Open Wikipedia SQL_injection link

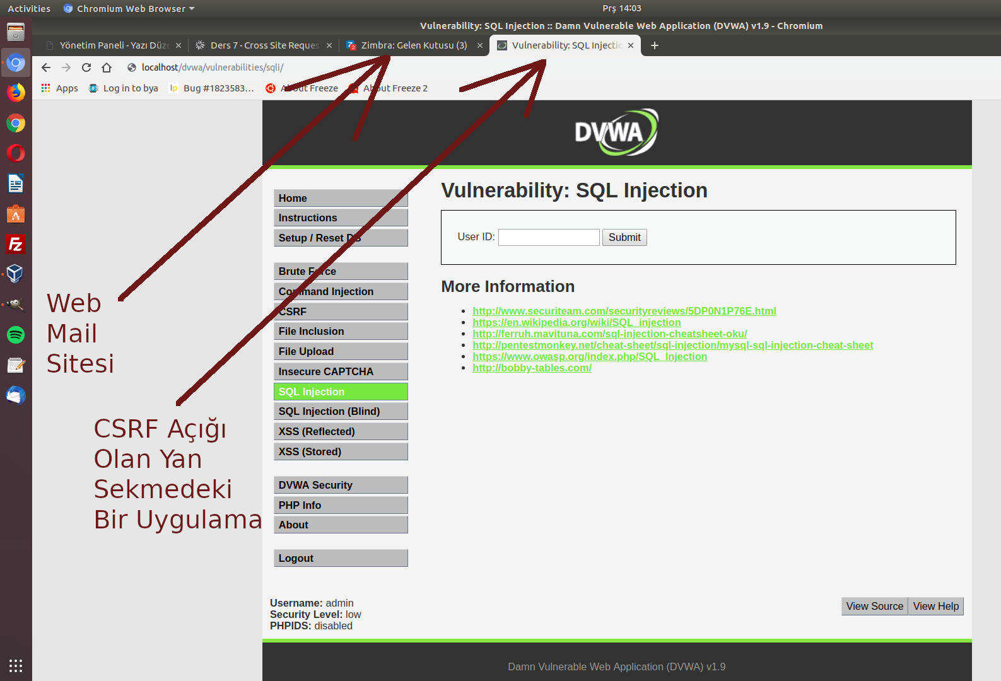coord(577,322)
